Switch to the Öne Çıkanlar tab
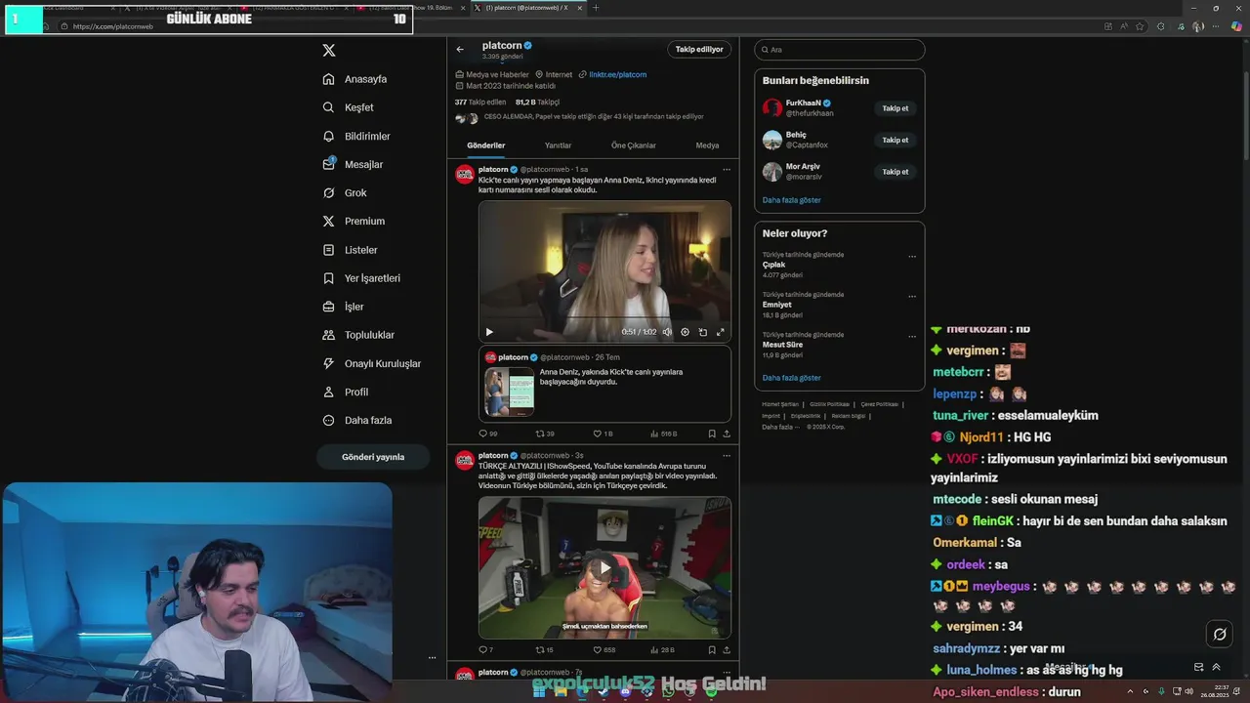 (x=634, y=145)
